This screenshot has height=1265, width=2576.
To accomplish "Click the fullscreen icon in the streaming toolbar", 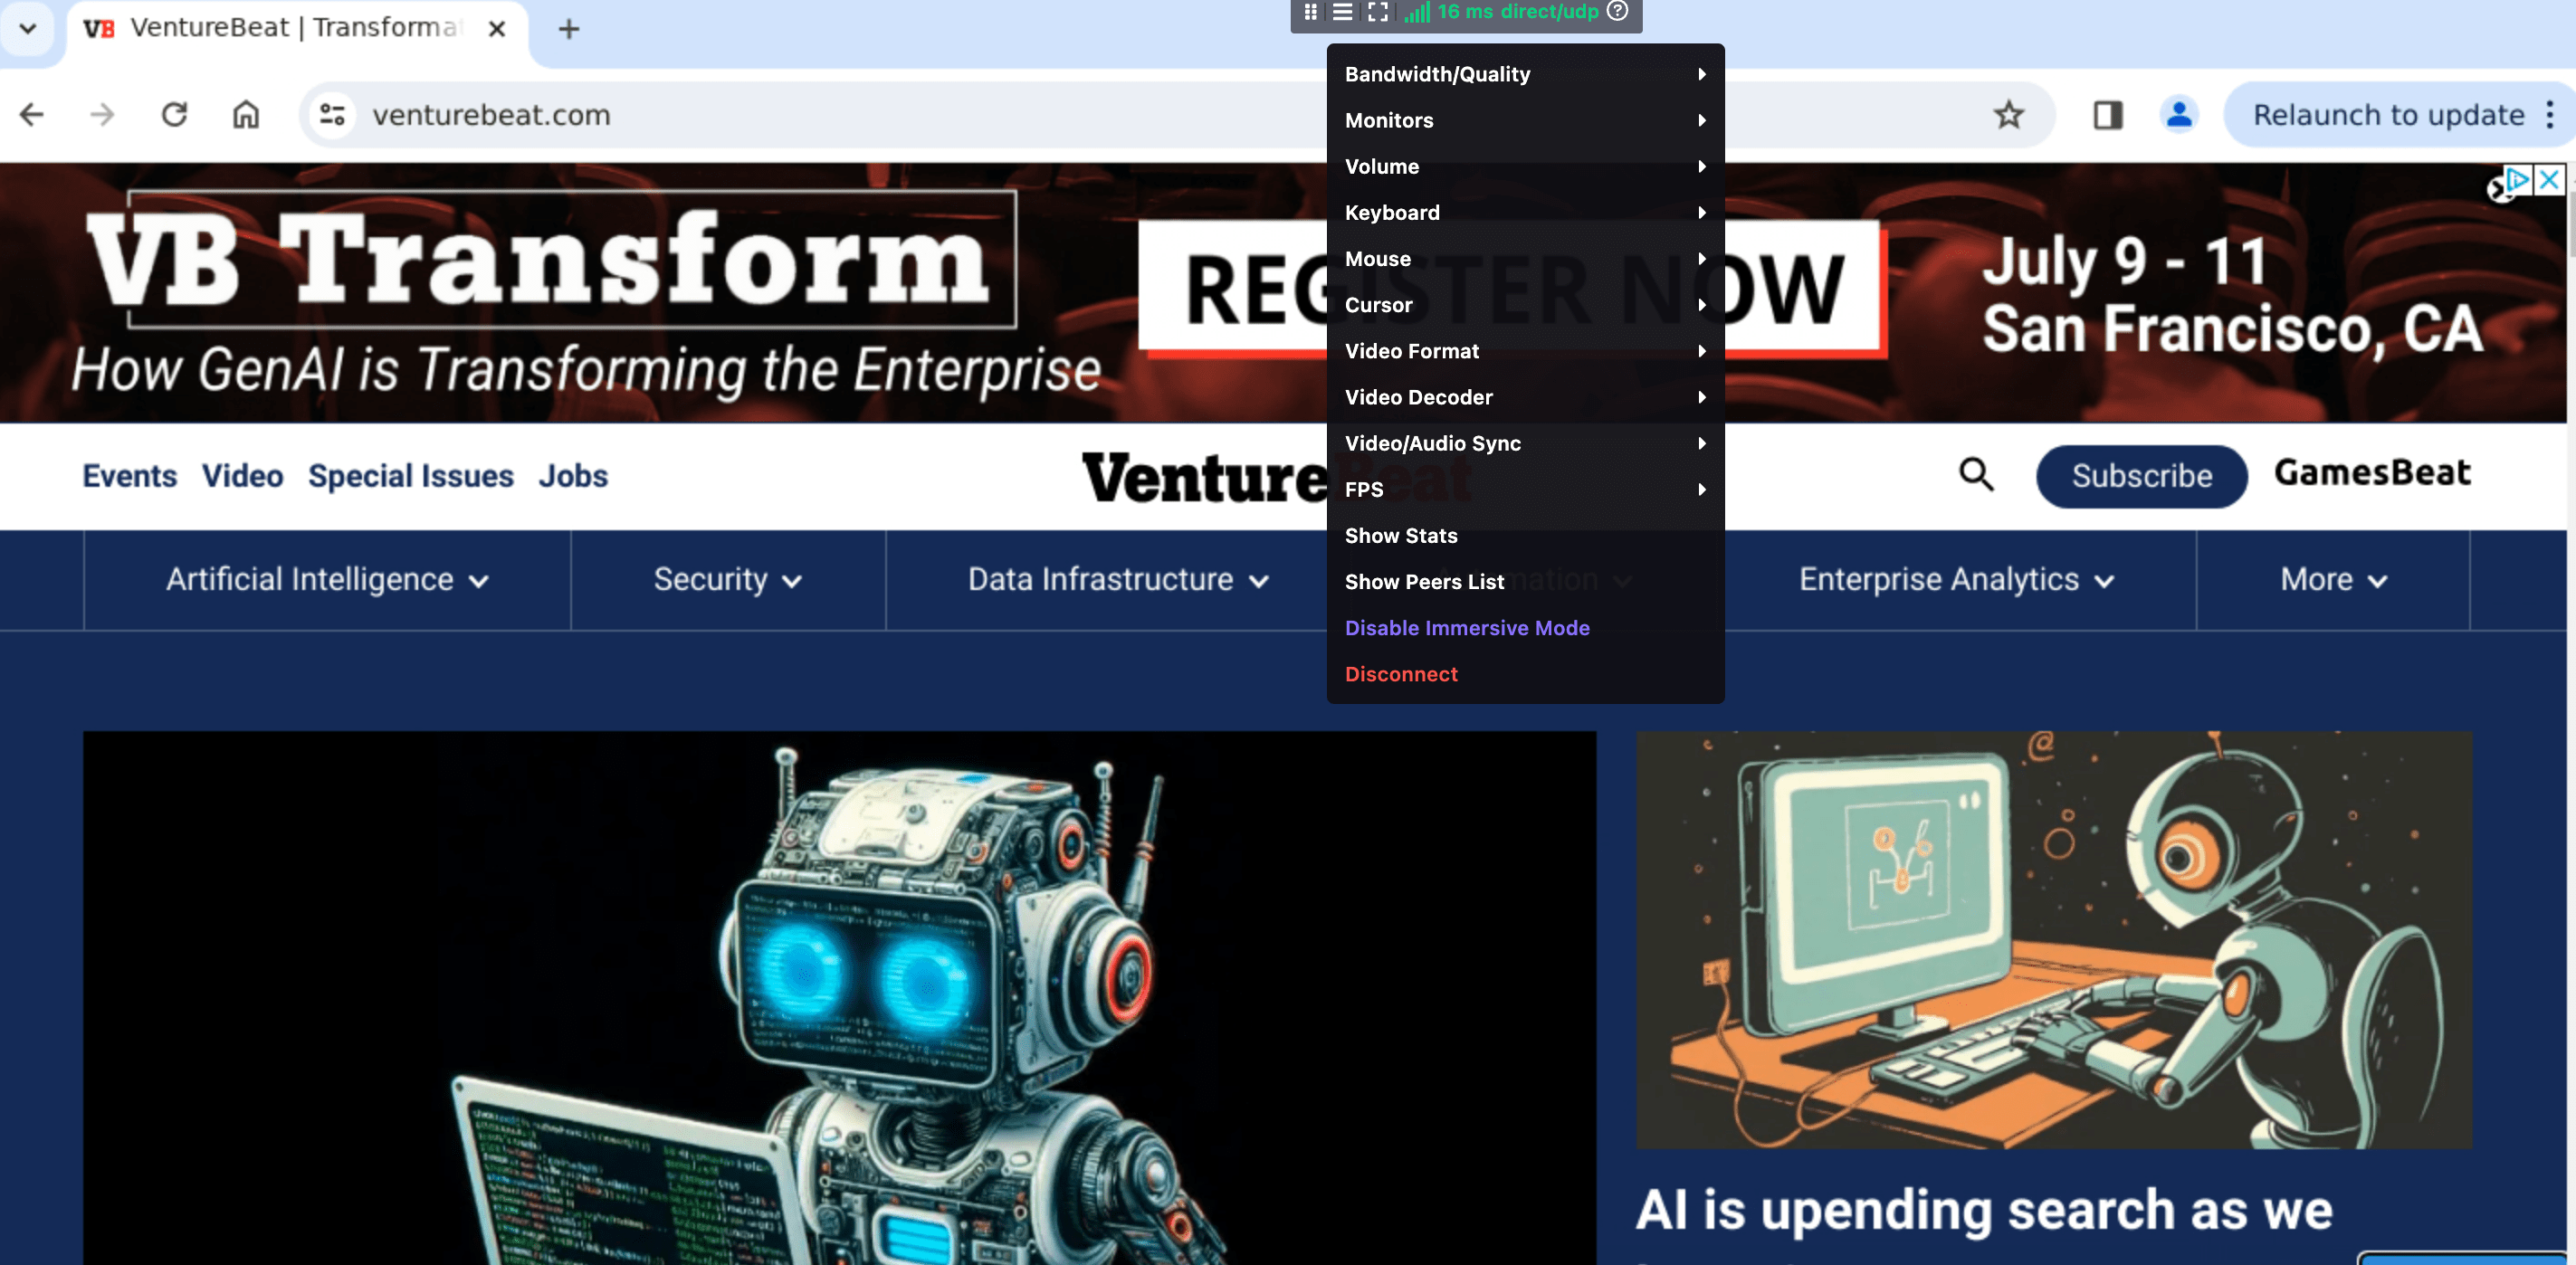I will 1377,12.
